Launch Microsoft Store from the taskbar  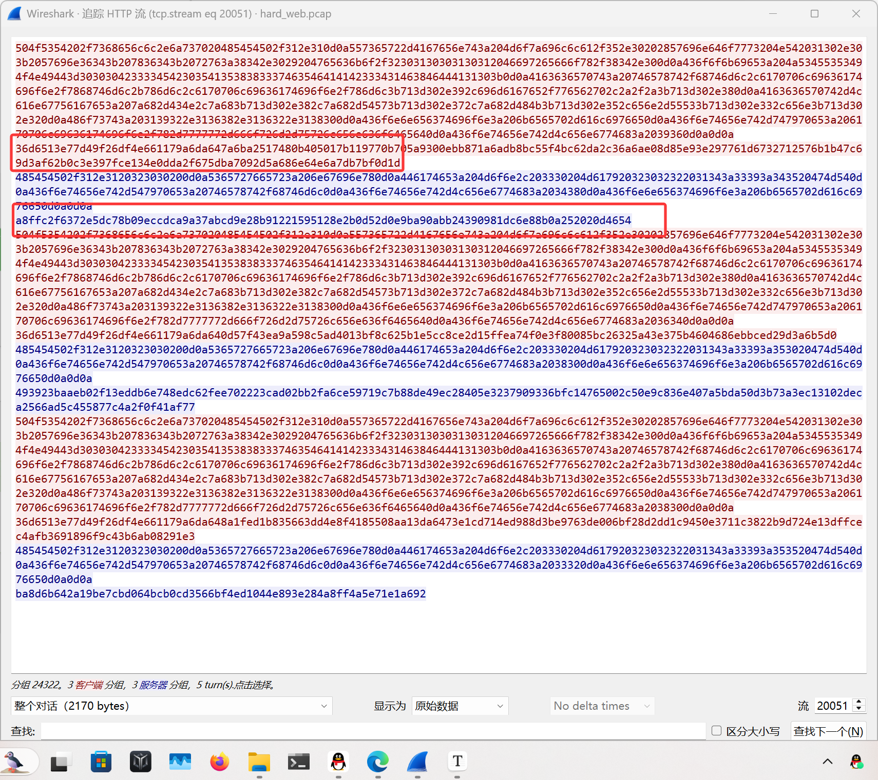(x=101, y=762)
